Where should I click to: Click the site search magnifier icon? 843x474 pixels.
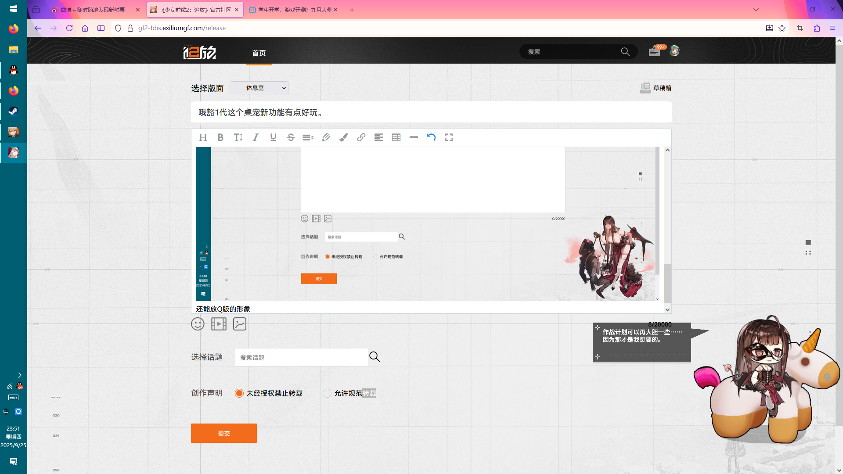(x=625, y=52)
